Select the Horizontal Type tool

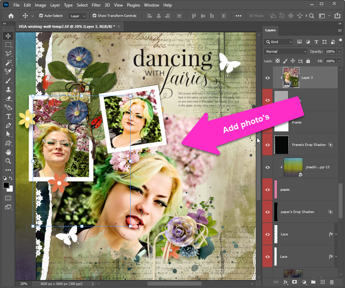8,116
